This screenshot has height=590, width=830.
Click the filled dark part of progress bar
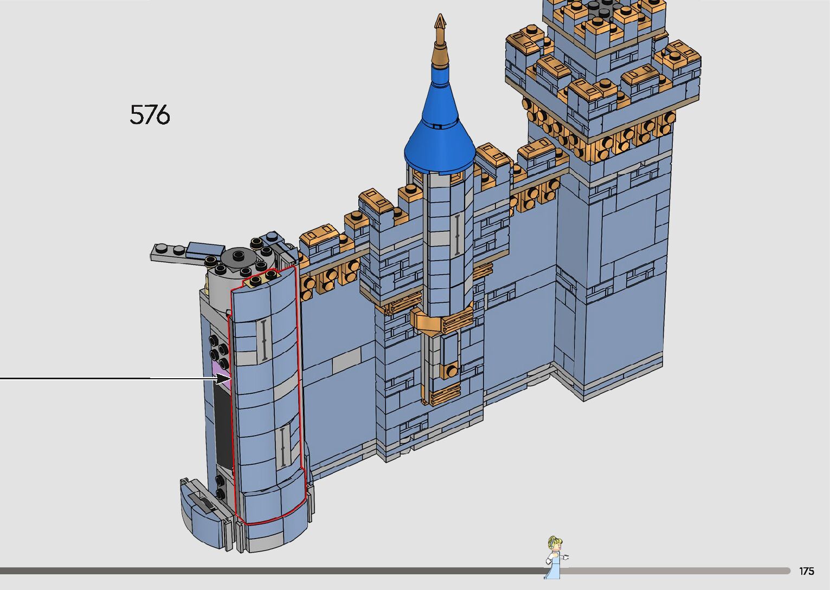pos(271,570)
